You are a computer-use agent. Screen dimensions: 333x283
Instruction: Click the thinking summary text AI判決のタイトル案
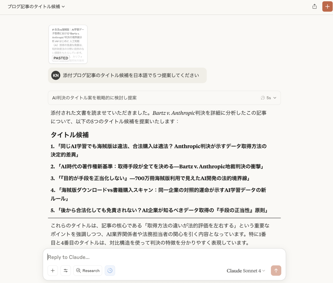coord(94,98)
